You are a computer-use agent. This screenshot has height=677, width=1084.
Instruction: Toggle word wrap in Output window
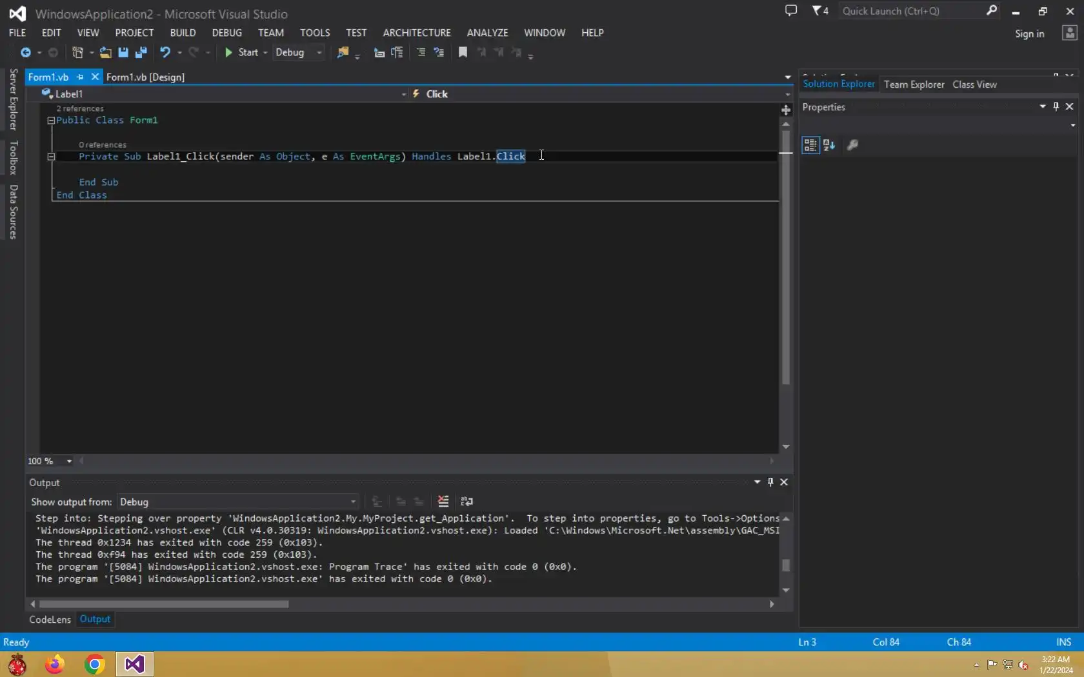click(467, 502)
